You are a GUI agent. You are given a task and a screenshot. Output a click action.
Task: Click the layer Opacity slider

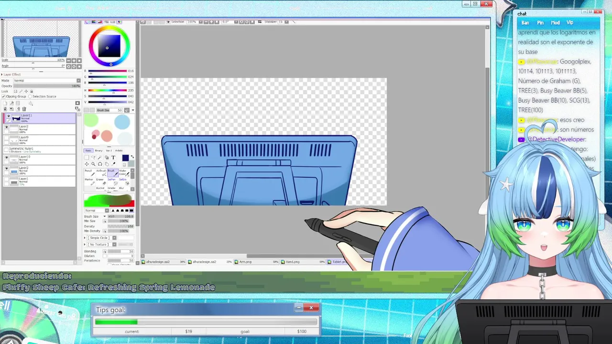[x=47, y=86]
